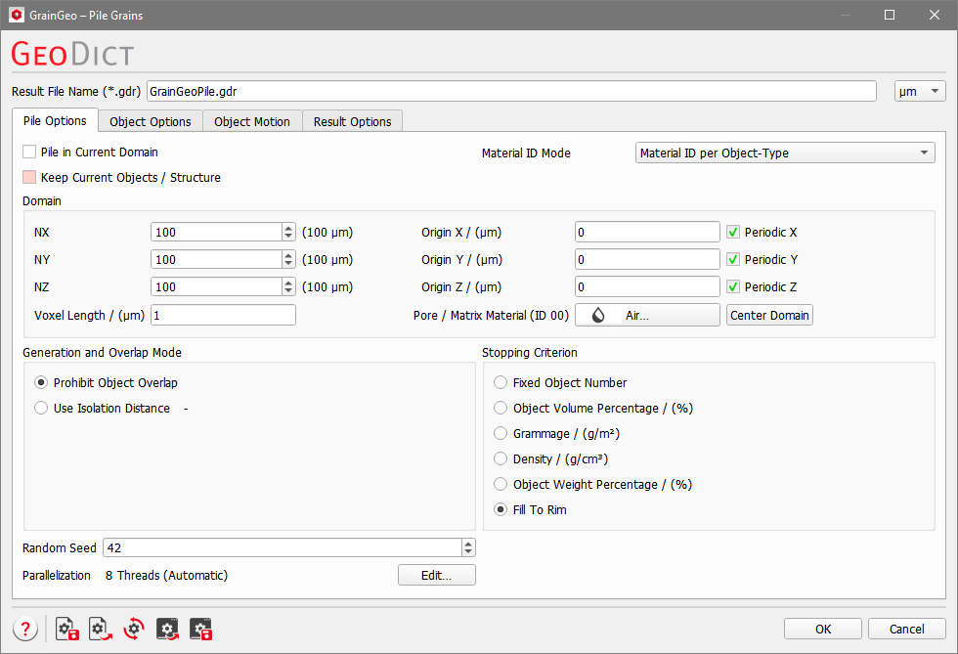Screen dimensions: 958x654
Task: Save current settings to a file
Action: coord(66,629)
